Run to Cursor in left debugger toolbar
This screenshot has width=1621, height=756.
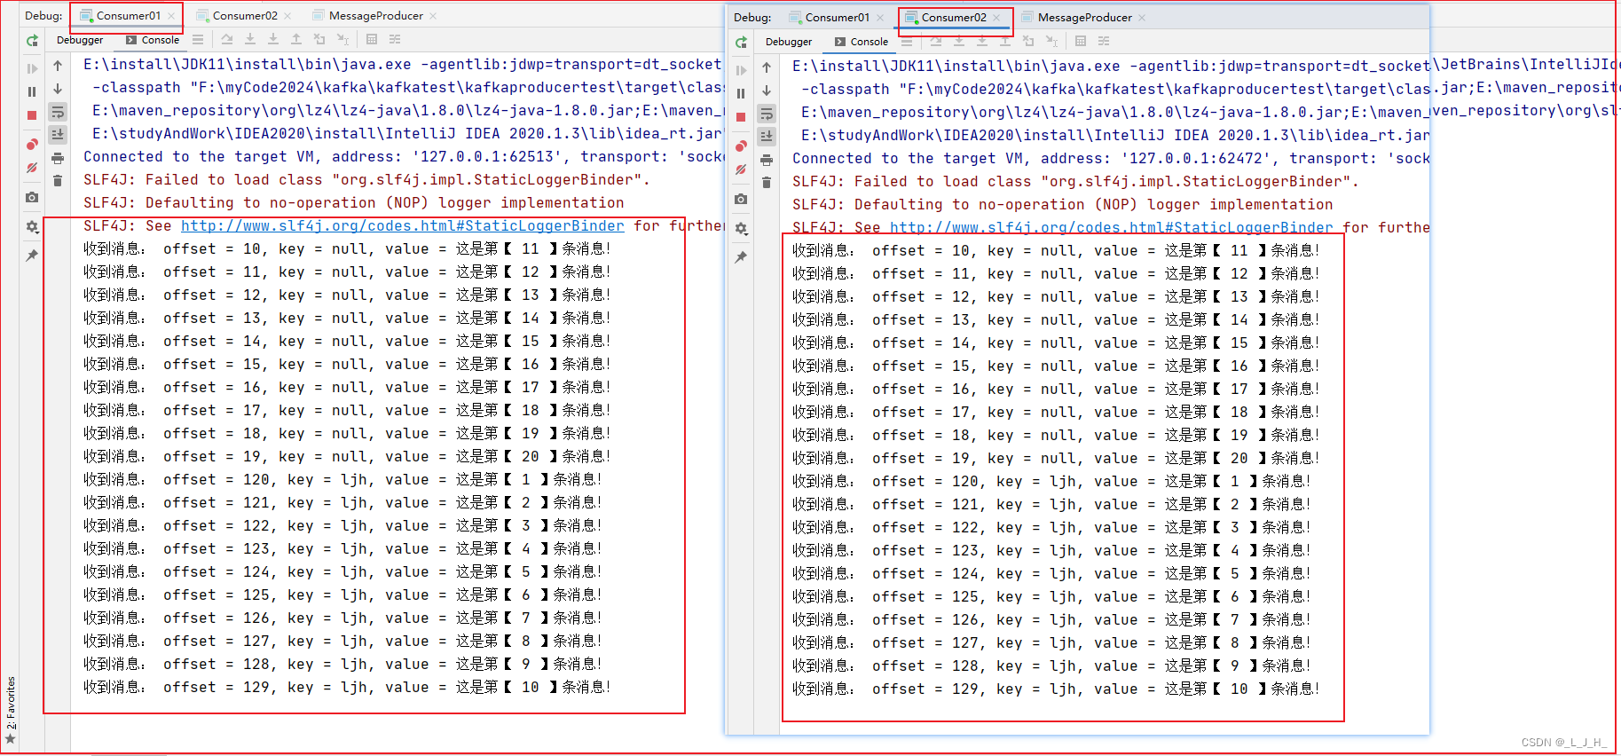click(342, 39)
